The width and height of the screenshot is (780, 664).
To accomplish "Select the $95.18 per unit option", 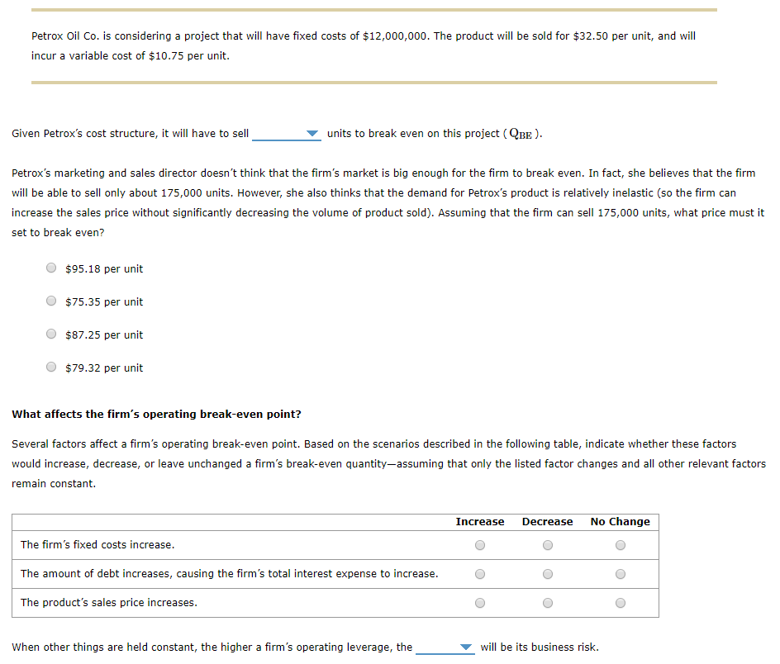I will click(x=51, y=268).
